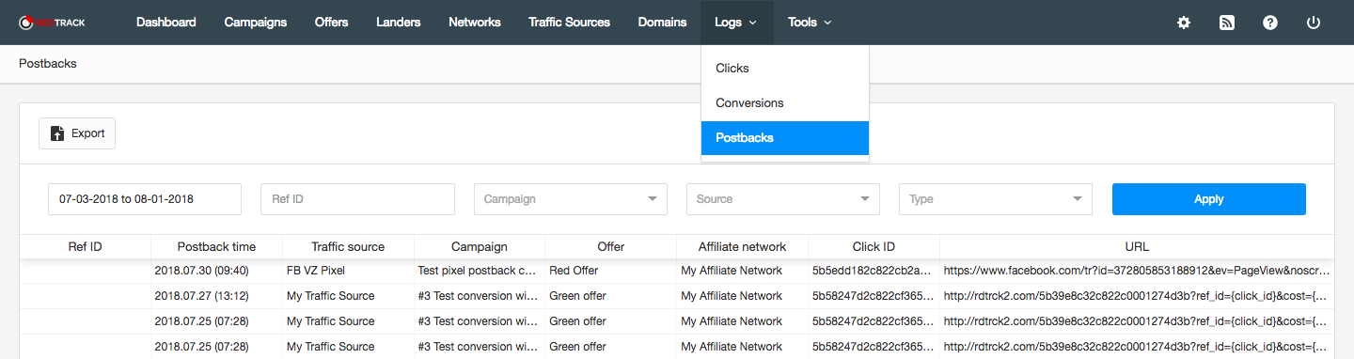Sort by Postback time column header
Screen dimensions: 1354x359
coord(216,247)
